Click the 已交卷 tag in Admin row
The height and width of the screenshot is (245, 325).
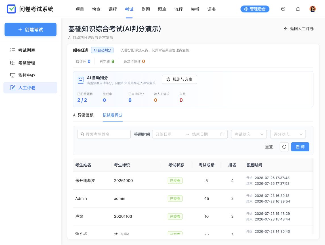pyautogui.click(x=175, y=198)
